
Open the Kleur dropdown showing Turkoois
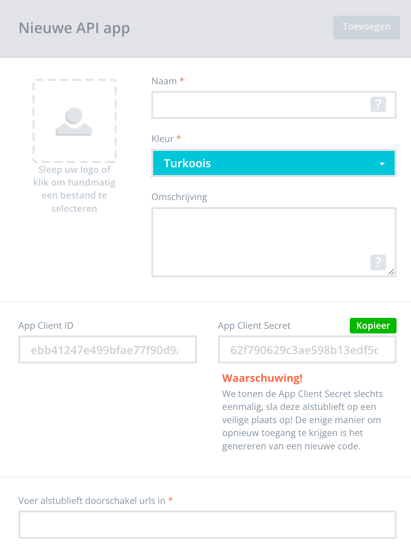point(274,163)
